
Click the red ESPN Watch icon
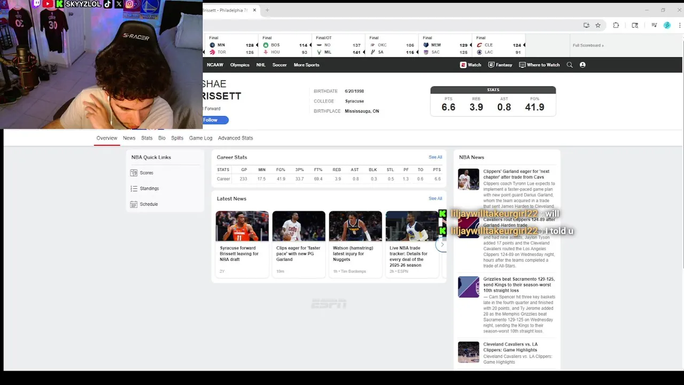pyautogui.click(x=463, y=65)
